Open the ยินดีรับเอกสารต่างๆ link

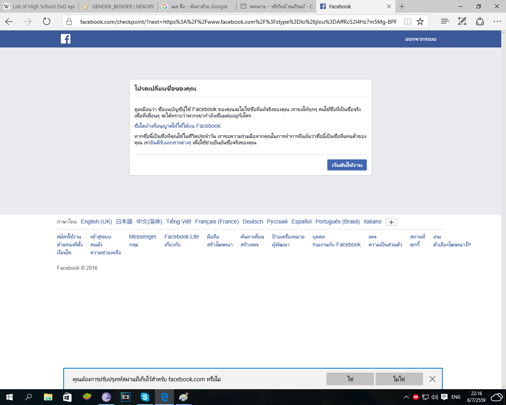coord(171,143)
